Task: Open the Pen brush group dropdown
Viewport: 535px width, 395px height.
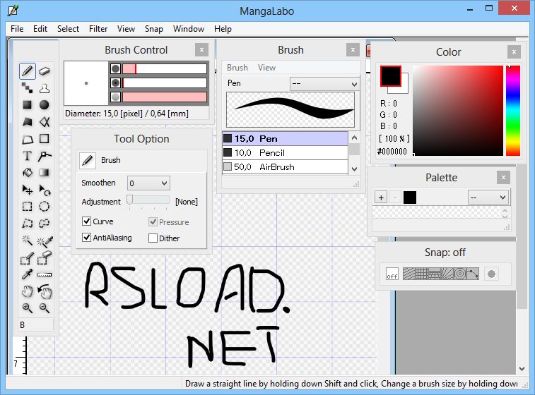Action: 324,84
